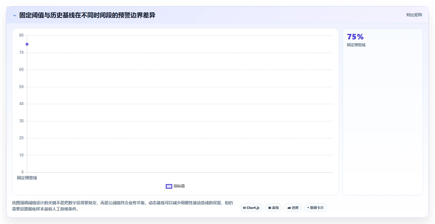Click the 表格 tag chip

coord(273,208)
